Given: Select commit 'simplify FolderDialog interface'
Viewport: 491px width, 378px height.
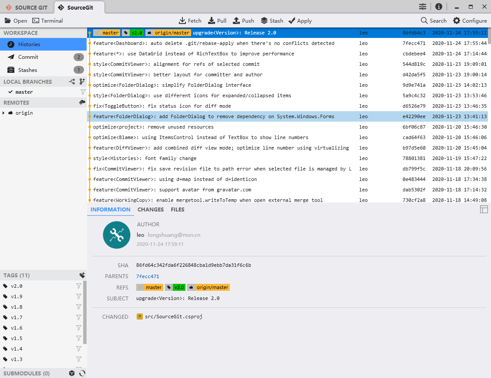Looking at the screenshot, I should [x=287, y=85].
